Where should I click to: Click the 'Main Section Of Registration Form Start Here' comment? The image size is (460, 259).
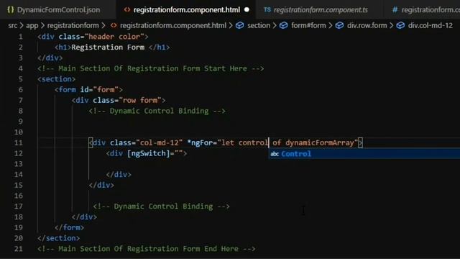(x=150, y=68)
